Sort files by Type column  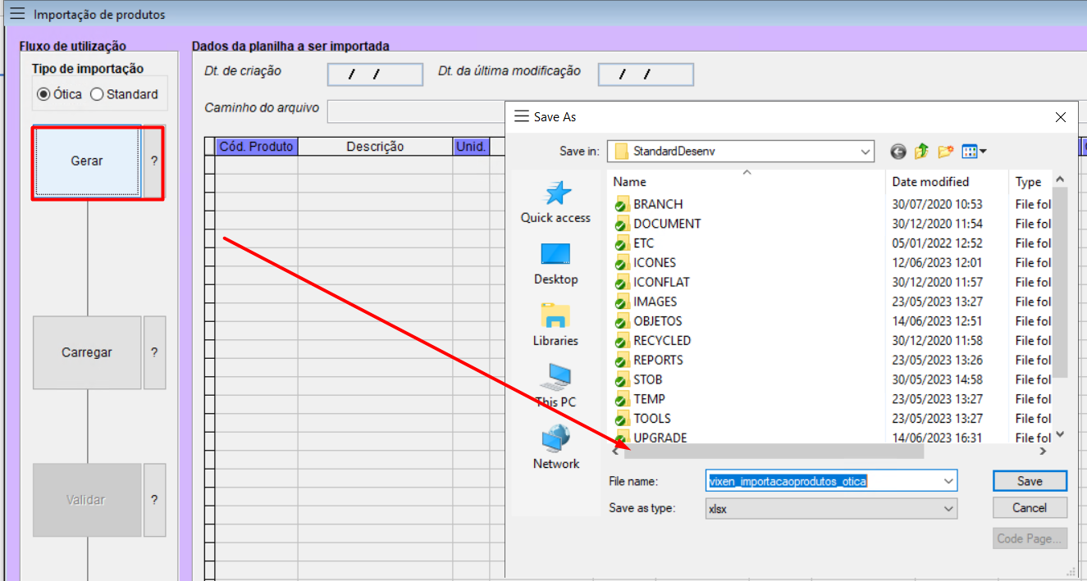[x=1029, y=182]
